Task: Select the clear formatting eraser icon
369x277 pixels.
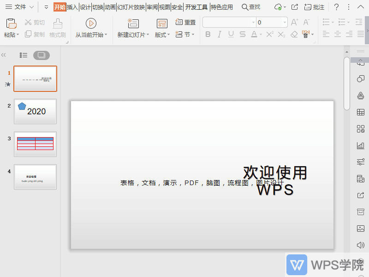Action: (x=294, y=34)
